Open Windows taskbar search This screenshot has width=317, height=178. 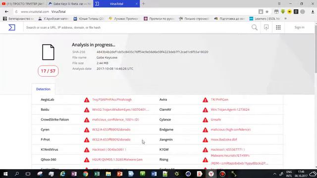pos(17,174)
